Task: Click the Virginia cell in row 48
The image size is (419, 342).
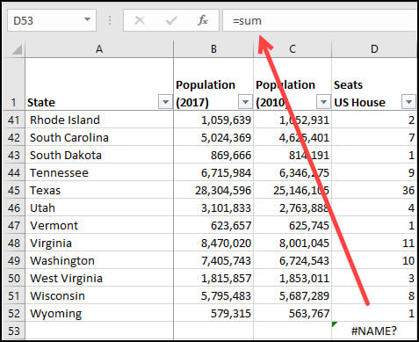Action: (99, 243)
